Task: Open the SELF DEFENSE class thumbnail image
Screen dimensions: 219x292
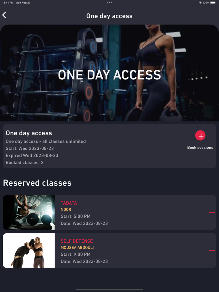Action: tap(29, 250)
